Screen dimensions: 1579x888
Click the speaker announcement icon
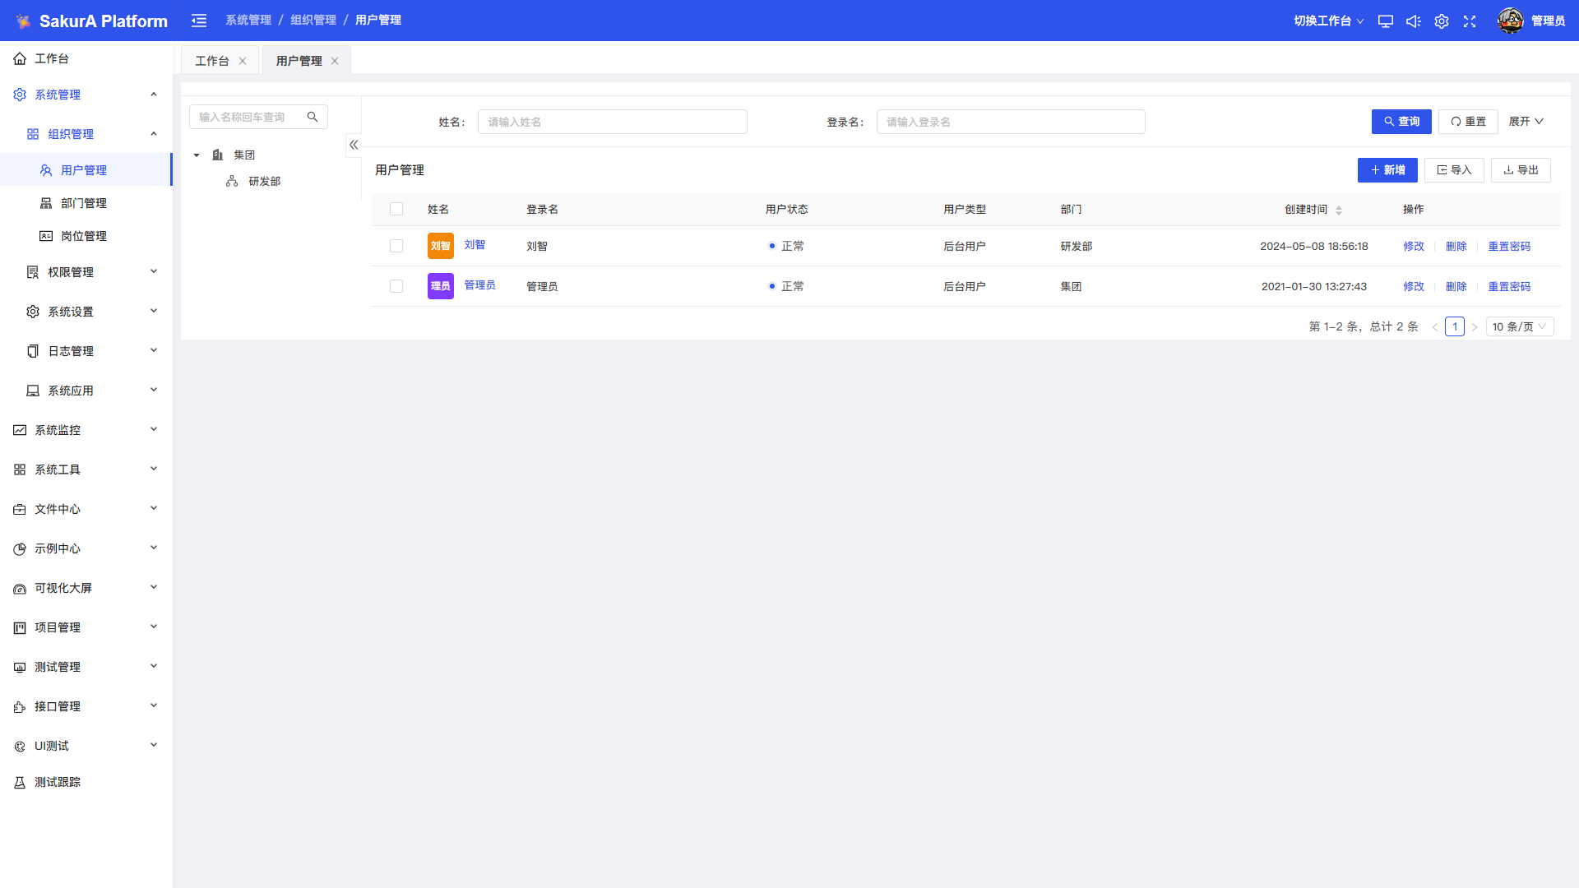point(1413,21)
